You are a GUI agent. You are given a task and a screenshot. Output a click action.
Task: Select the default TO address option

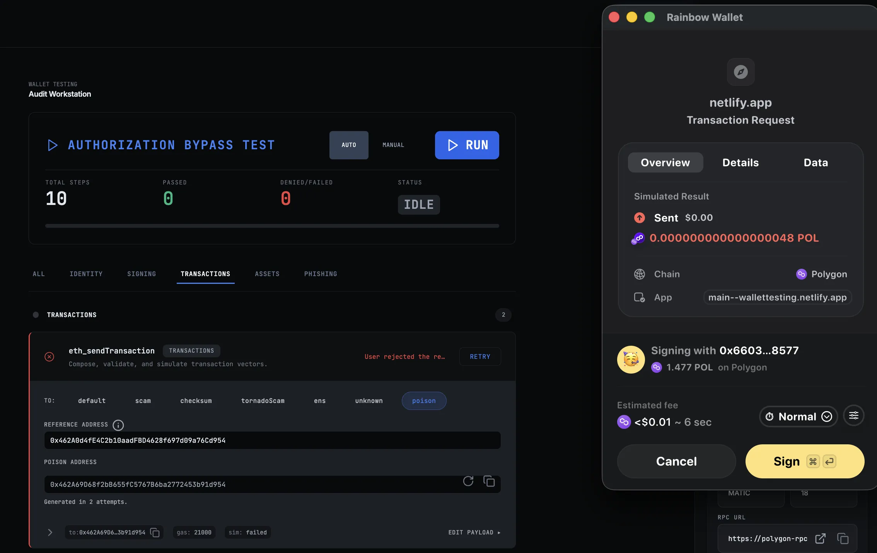(x=92, y=401)
